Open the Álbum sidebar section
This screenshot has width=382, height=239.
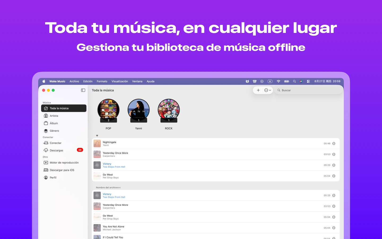pos(64,123)
